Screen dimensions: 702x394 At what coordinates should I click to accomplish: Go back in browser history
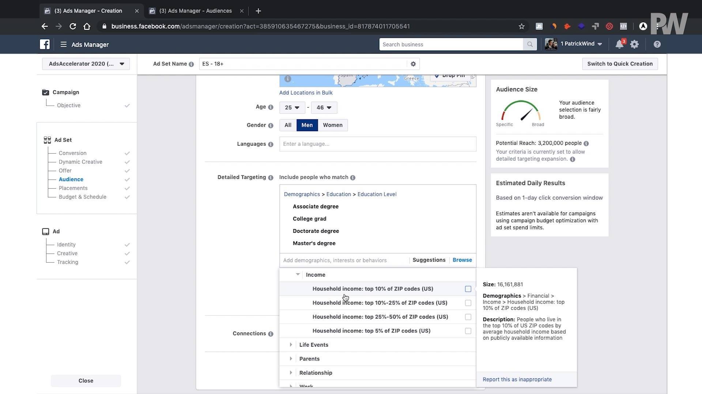(x=45, y=26)
